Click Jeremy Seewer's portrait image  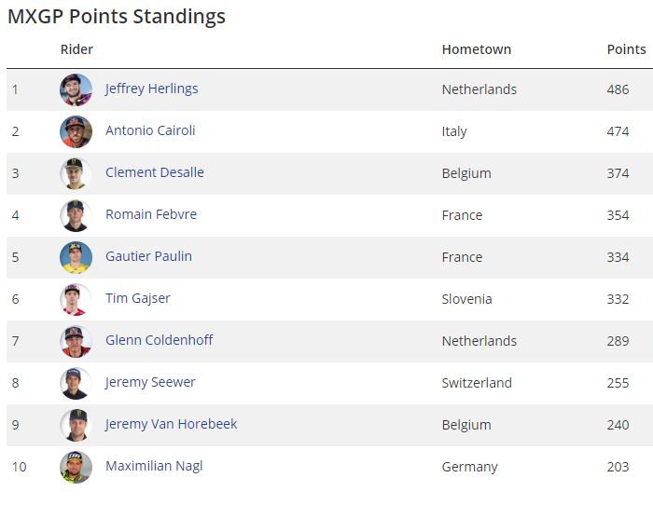coord(76,383)
